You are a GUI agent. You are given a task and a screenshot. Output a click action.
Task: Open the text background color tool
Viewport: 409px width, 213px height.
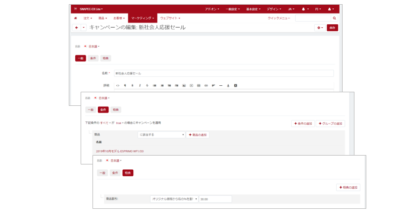(x=235, y=85)
